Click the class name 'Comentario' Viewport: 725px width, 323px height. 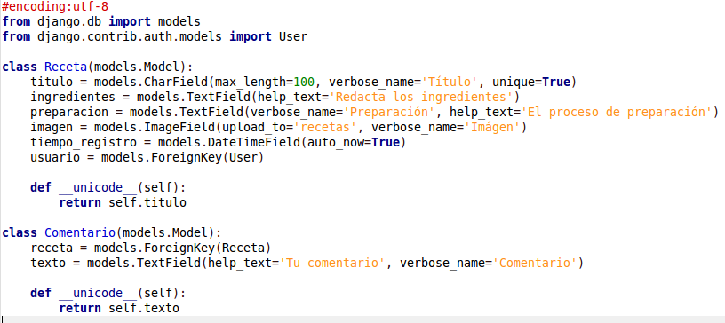click(80, 232)
